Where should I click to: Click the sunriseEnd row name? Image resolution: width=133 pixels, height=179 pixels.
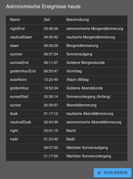pos(19,63)
